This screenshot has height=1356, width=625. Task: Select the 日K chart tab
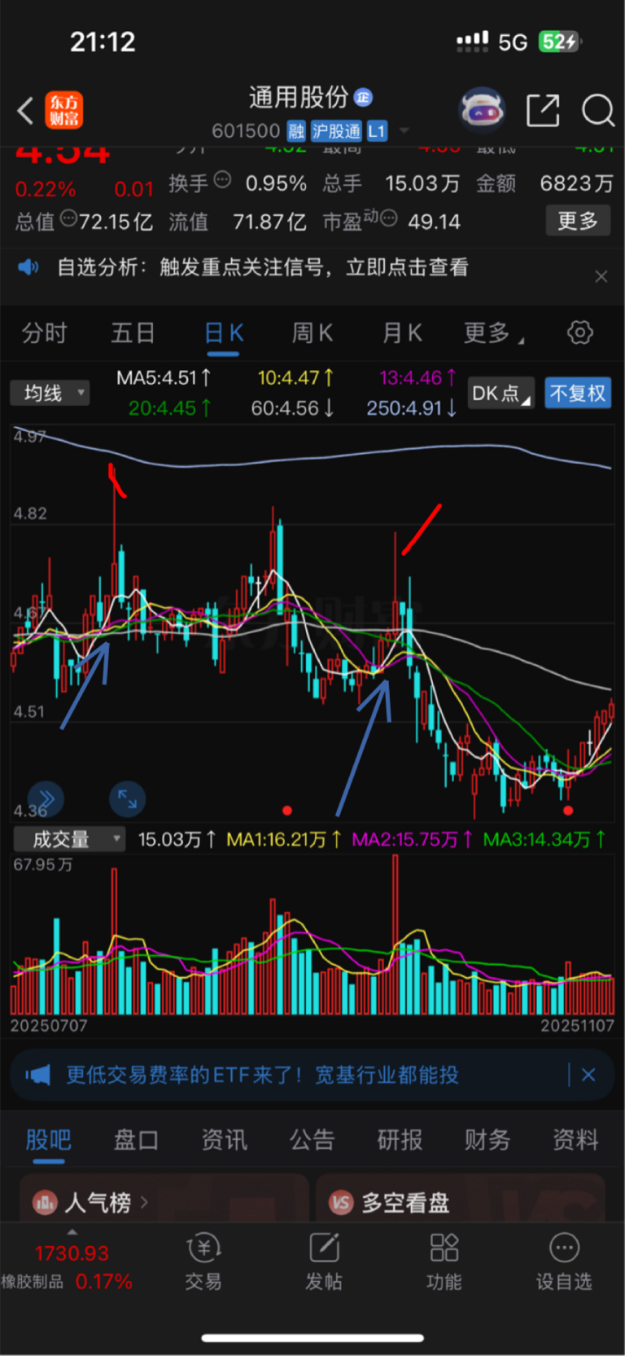tap(224, 333)
